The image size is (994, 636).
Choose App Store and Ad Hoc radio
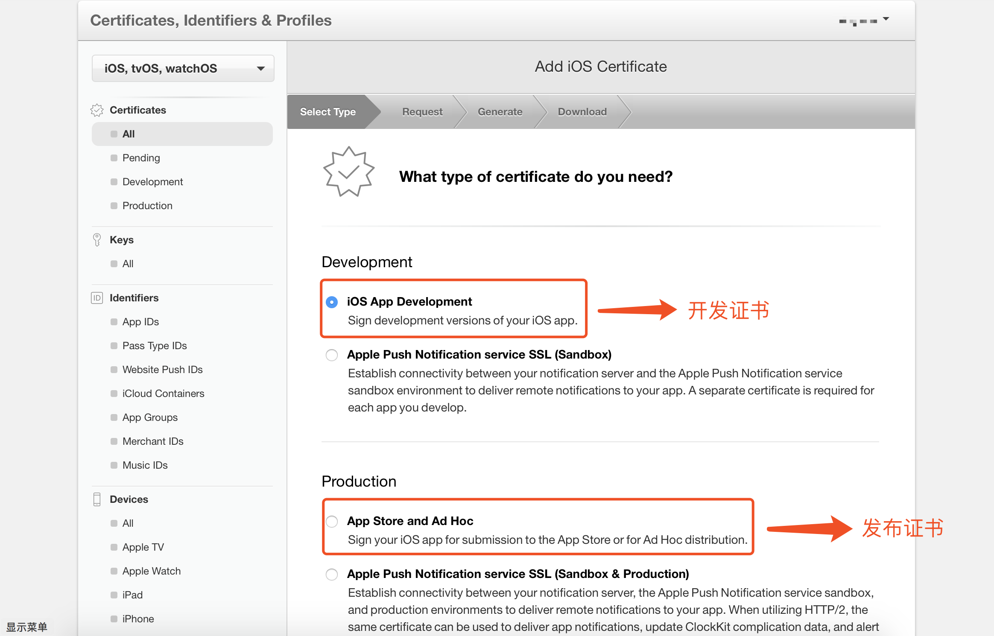pyautogui.click(x=332, y=522)
